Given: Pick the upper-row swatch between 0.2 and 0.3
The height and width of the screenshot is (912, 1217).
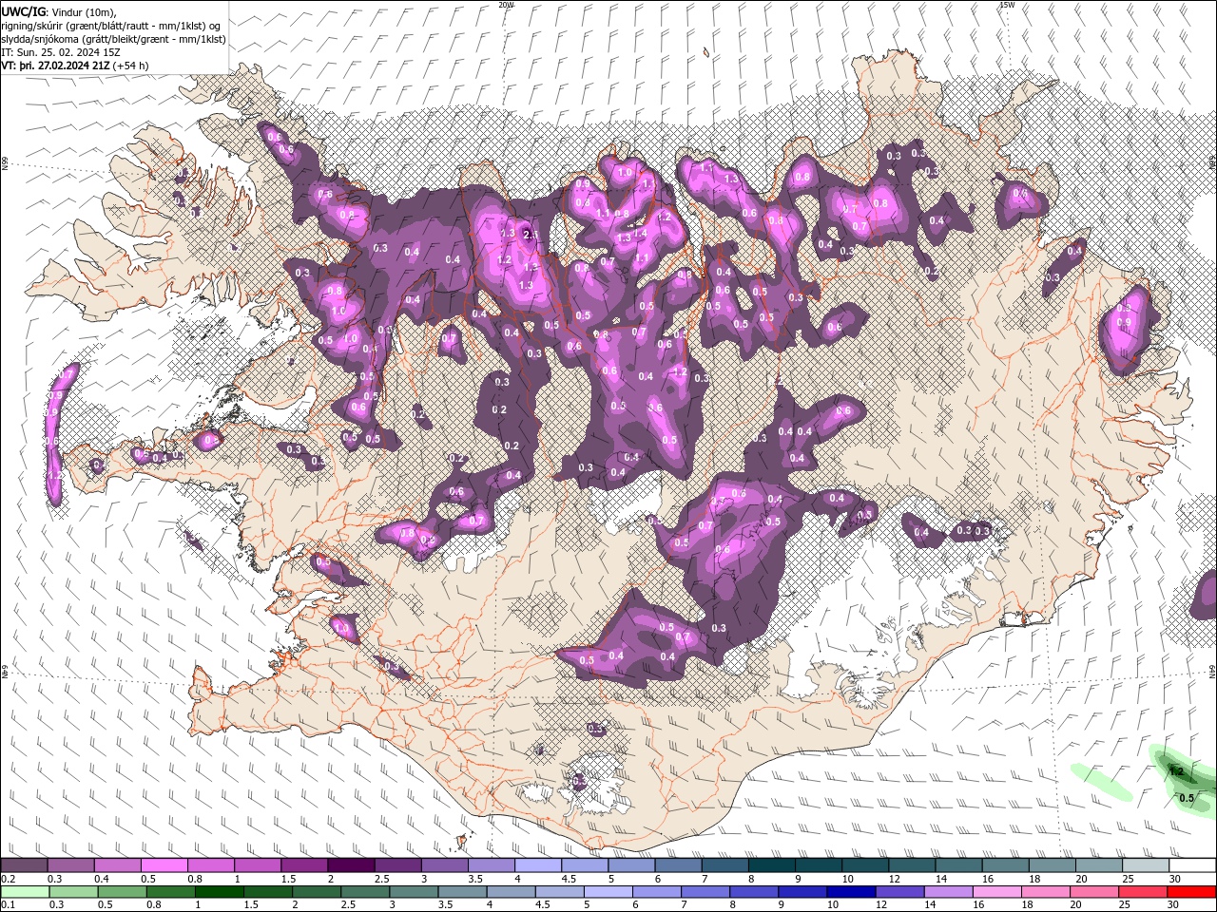Looking at the screenshot, I should 24,865.
